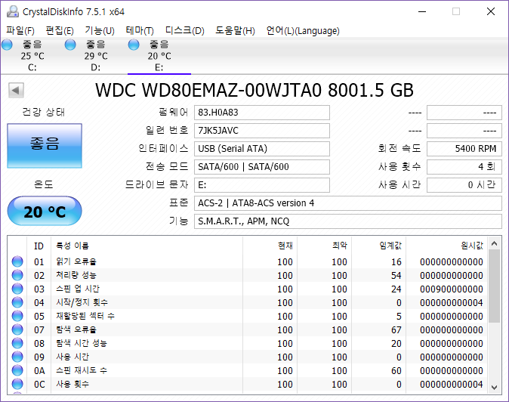This screenshot has height=402, width=509.
Task: Click the rotation speed value 5400 RPM
Action: [464, 149]
